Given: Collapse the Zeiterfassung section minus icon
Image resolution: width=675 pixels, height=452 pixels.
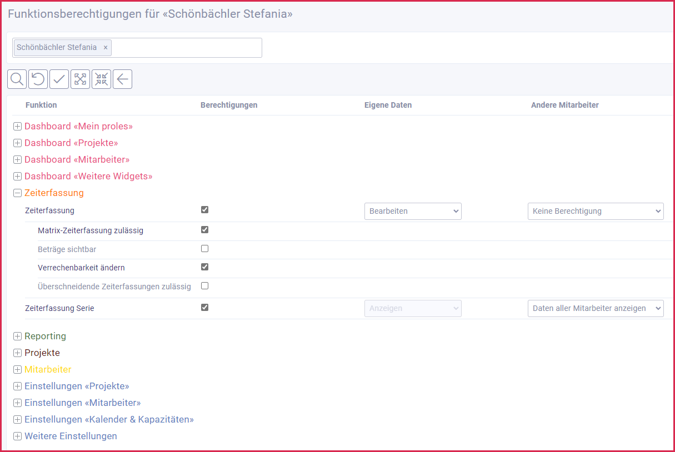Looking at the screenshot, I should (17, 193).
